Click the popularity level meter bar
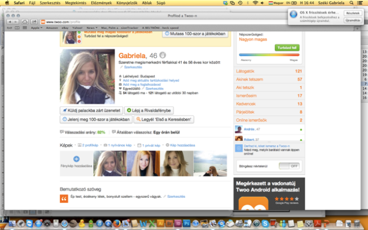This screenshot has width=368, height=230. [x=269, y=56]
